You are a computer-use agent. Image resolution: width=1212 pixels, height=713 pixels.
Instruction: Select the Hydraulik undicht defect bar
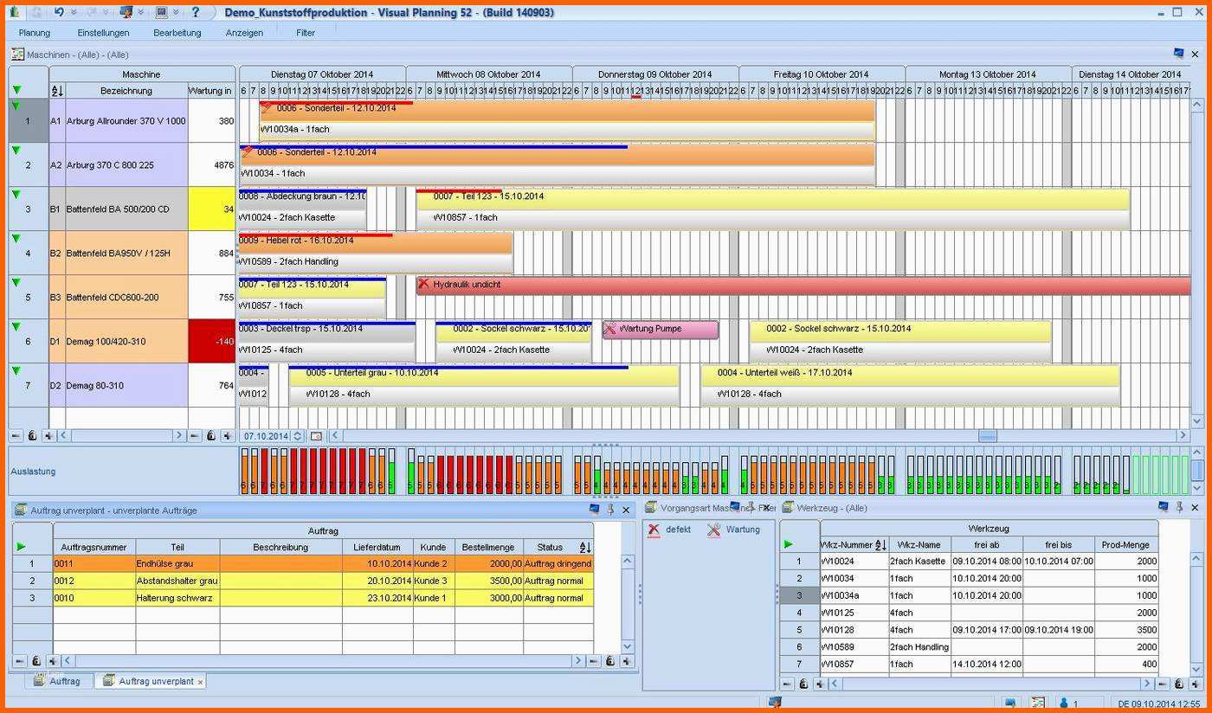(803, 286)
